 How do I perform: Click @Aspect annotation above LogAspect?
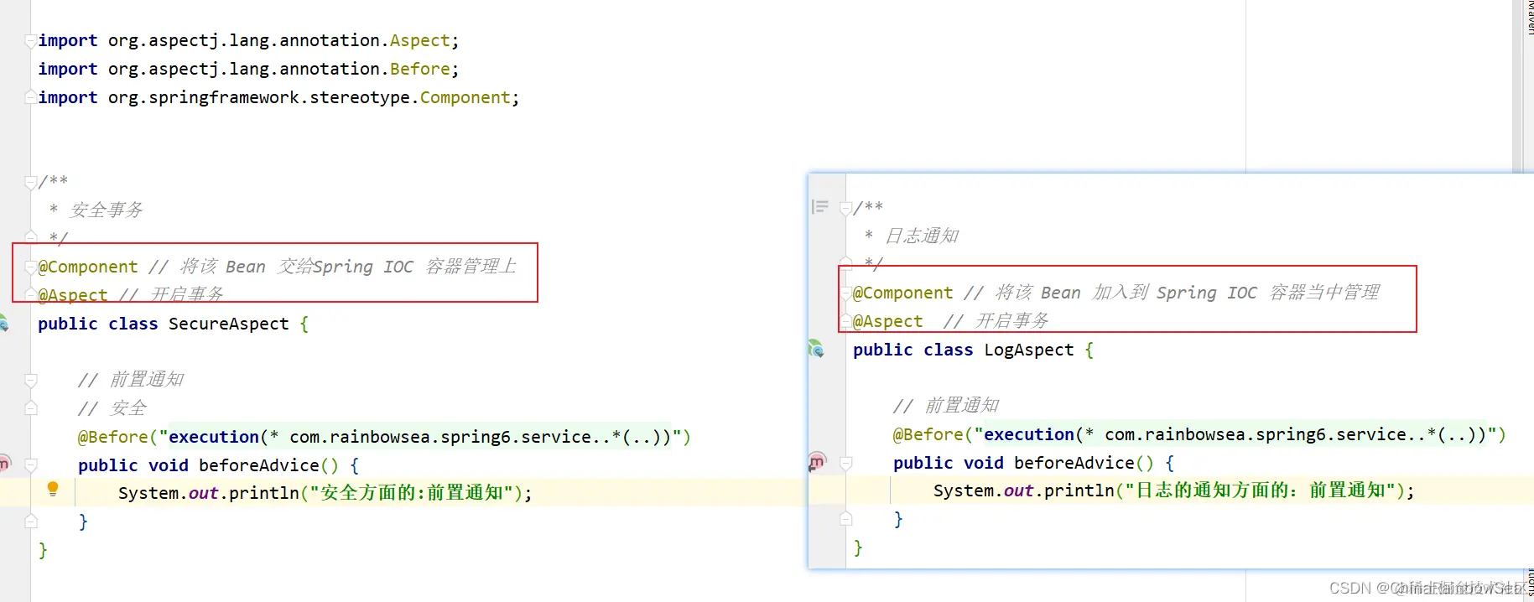888,321
